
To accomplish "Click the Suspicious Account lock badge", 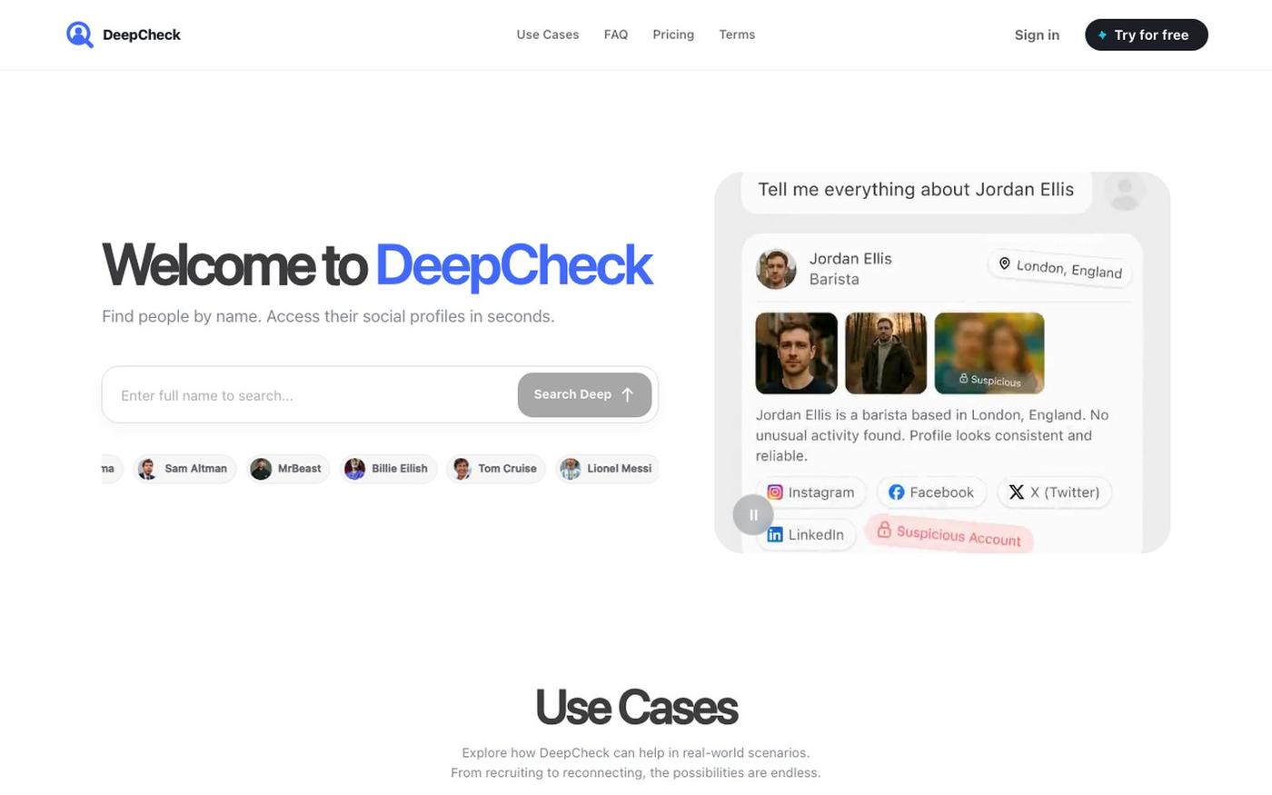I will coord(949,534).
